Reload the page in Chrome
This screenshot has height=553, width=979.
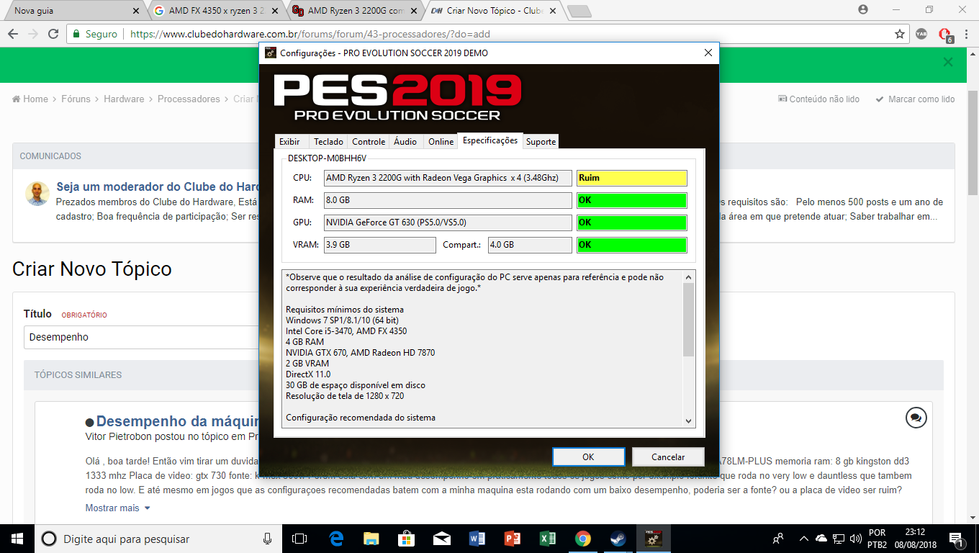point(53,34)
